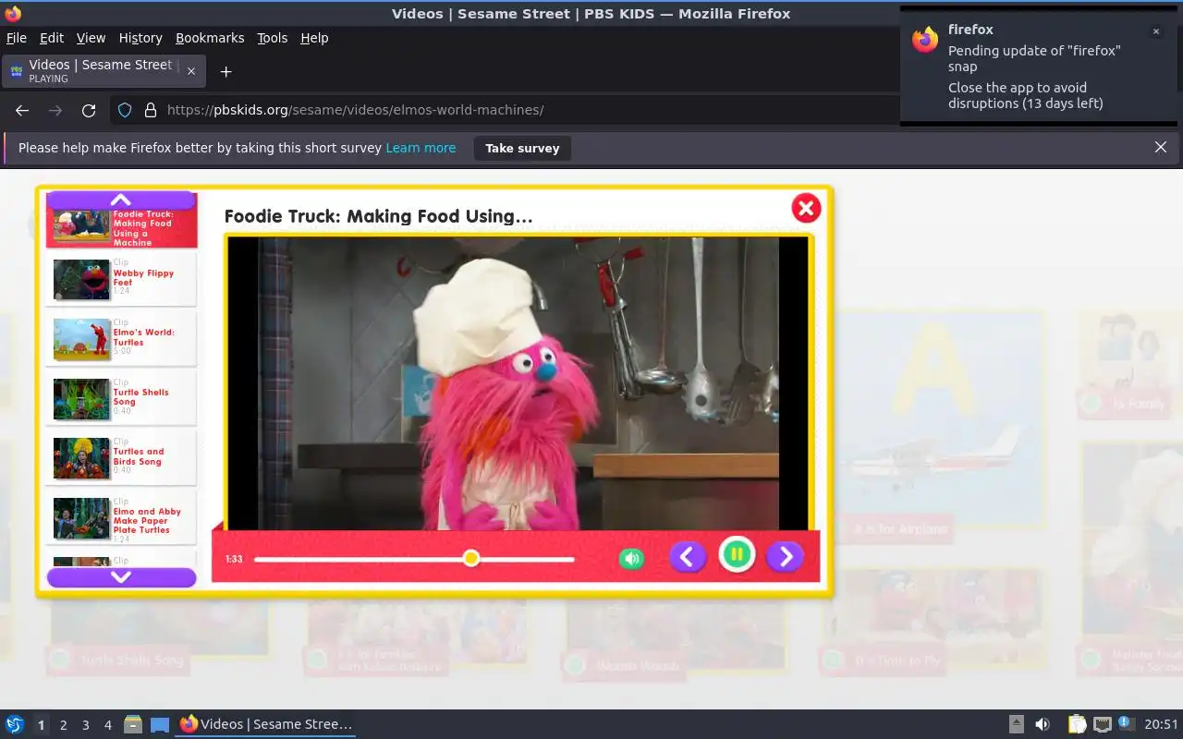Seek on the video progress slider
The height and width of the screenshot is (739, 1183).
click(x=414, y=559)
